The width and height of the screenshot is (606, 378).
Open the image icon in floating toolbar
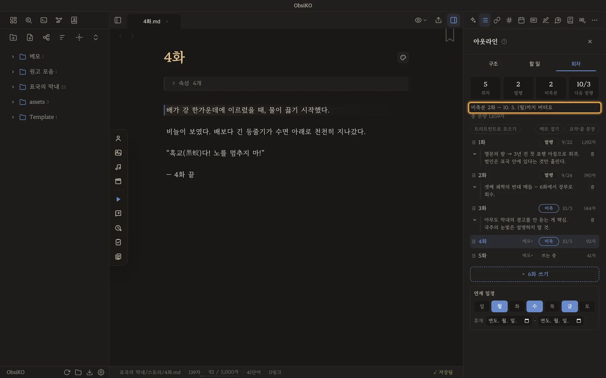(118, 153)
